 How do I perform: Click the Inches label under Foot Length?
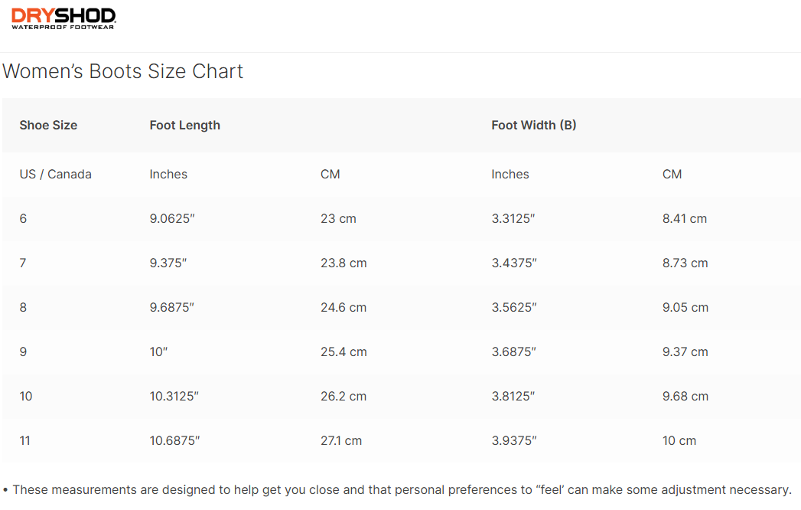(x=168, y=174)
